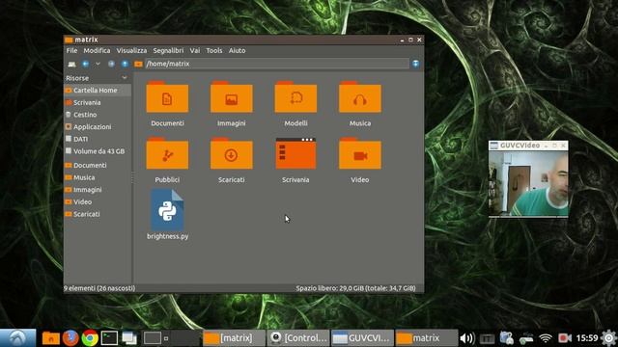Open the Tools menu
The height and width of the screenshot is (347, 618).
(214, 50)
